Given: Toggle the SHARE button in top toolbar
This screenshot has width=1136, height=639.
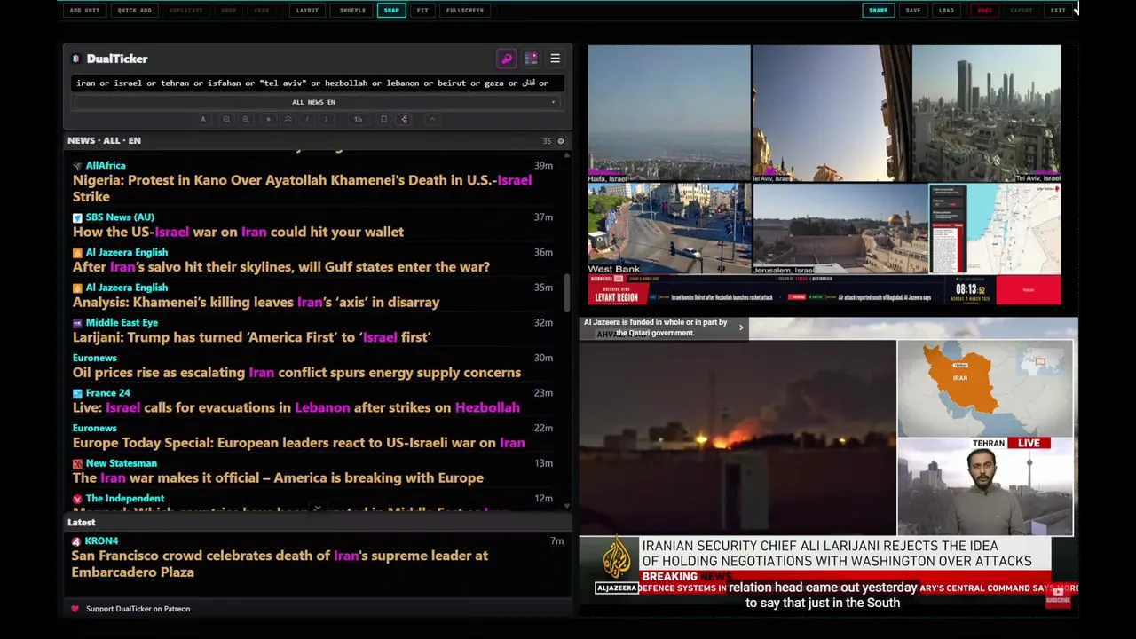Looking at the screenshot, I should (878, 11).
